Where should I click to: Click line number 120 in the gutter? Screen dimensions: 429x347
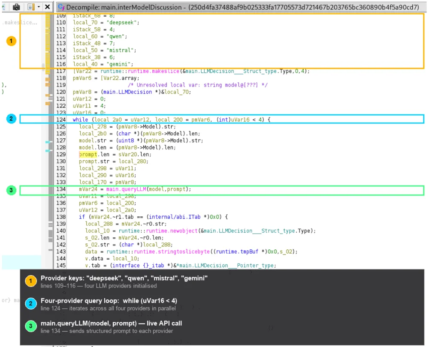(61, 92)
